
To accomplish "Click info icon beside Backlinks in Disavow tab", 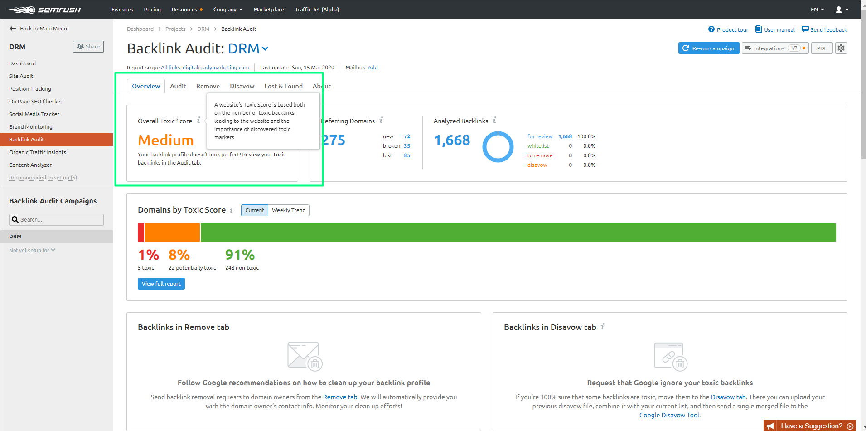I will coord(603,327).
